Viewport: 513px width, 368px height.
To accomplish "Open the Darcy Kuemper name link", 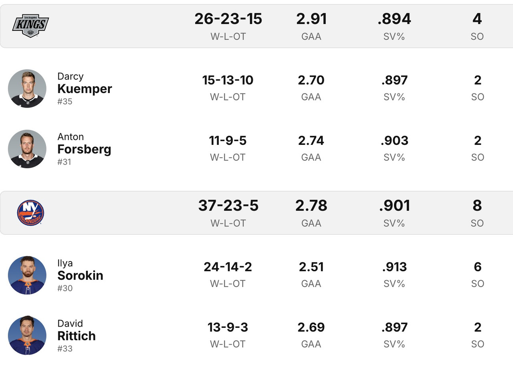I will point(85,89).
